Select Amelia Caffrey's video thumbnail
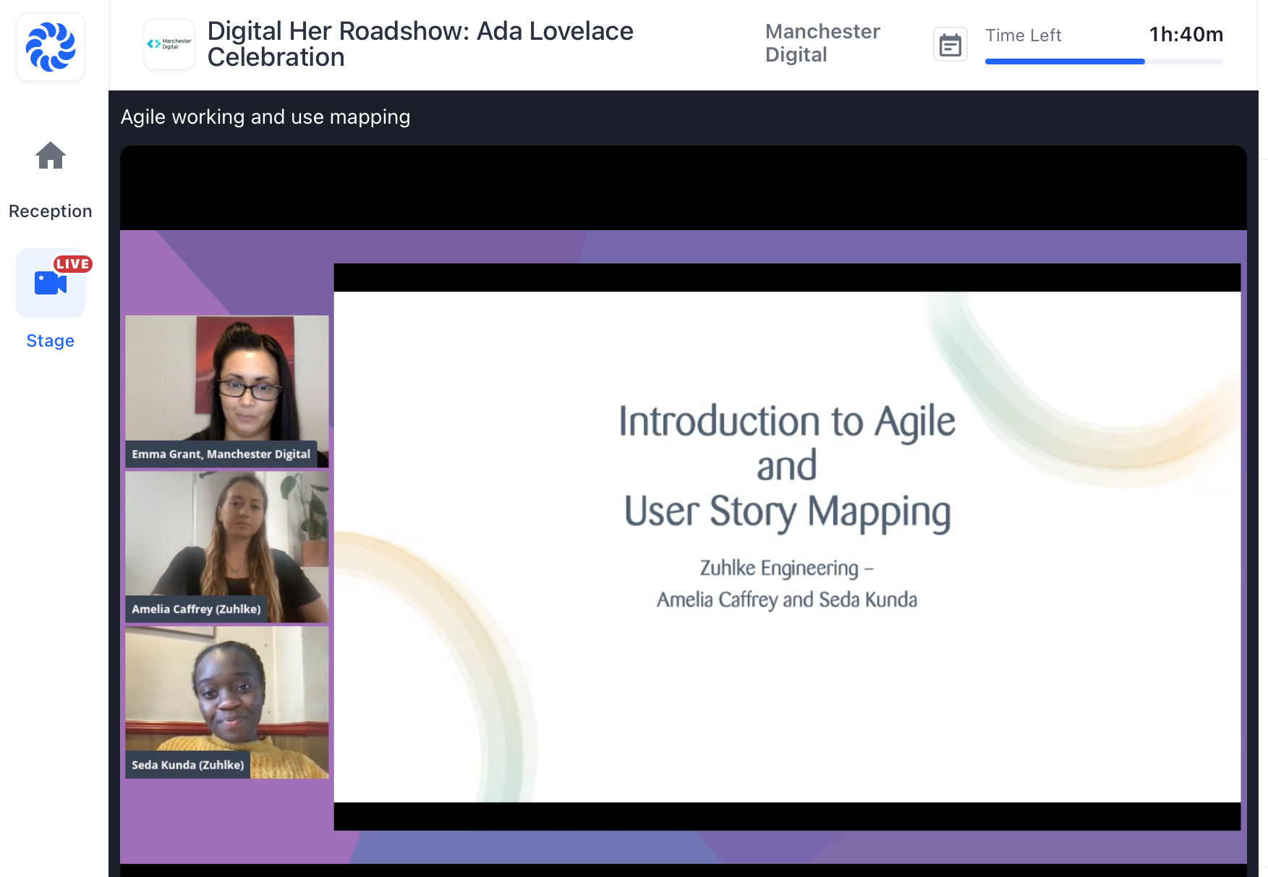1268x877 pixels. point(227,547)
